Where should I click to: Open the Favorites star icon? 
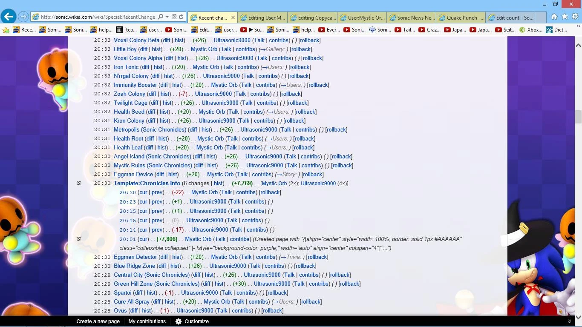(x=565, y=17)
